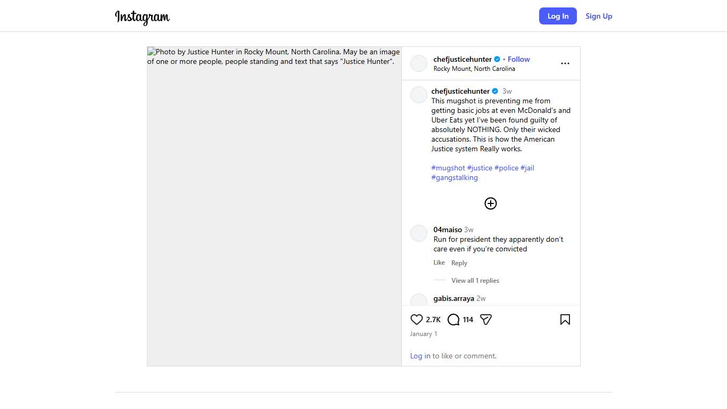Click the Rocky Mount, North Carolina location
This screenshot has width=727, height=409.
coord(474,69)
